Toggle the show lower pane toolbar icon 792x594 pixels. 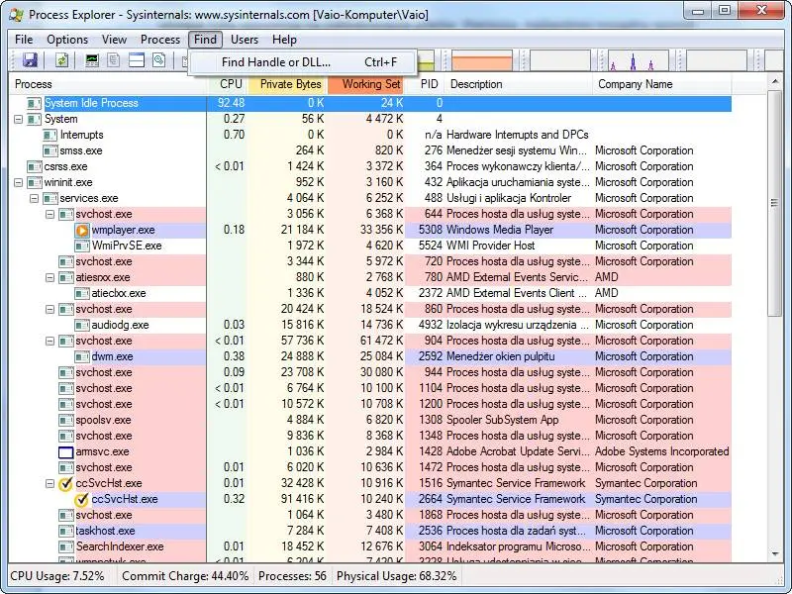click(x=136, y=61)
